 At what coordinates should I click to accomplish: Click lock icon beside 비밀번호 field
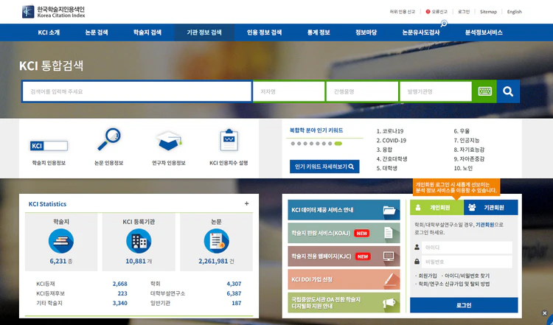click(417, 262)
